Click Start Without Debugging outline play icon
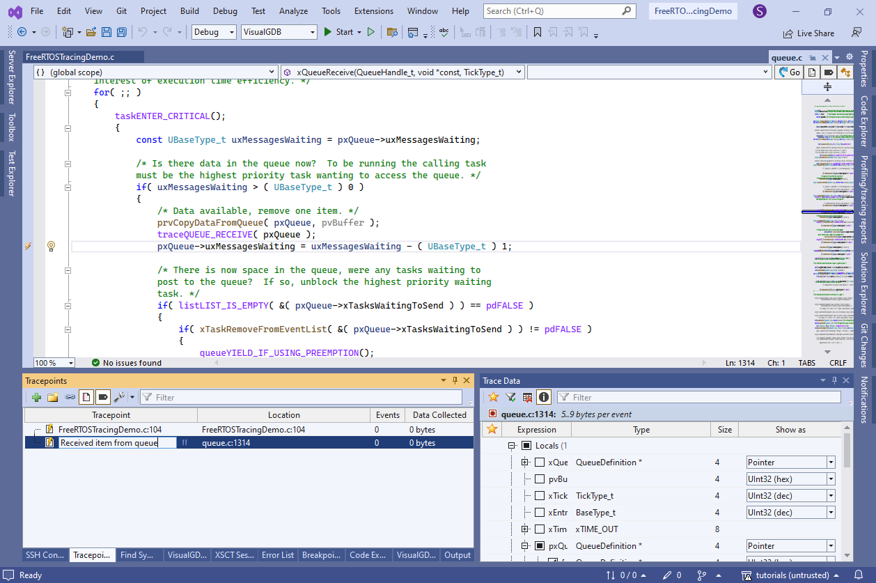This screenshot has width=876, height=583. coord(371,32)
